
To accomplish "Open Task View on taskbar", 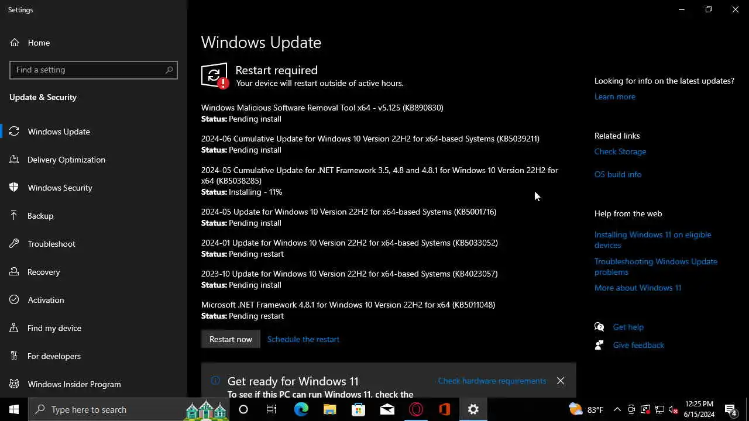I will (x=272, y=409).
